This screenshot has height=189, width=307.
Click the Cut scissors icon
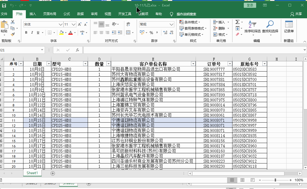(x=13, y=22)
